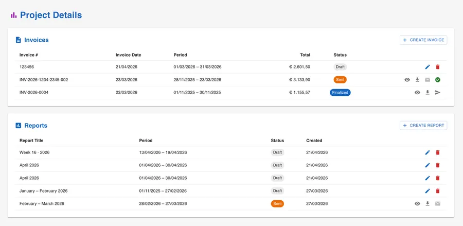Click Draft chip of Week 16 · 2026 report
Image resolution: width=463 pixels, height=226 pixels.
277,152
